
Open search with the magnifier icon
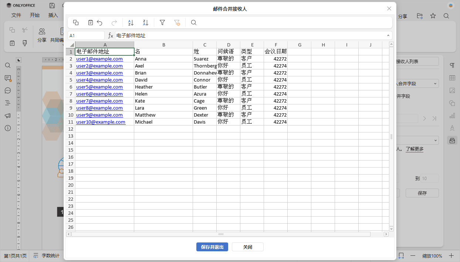pos(193,23)
